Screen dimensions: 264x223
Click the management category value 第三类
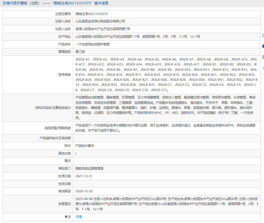tap(80, 52)
